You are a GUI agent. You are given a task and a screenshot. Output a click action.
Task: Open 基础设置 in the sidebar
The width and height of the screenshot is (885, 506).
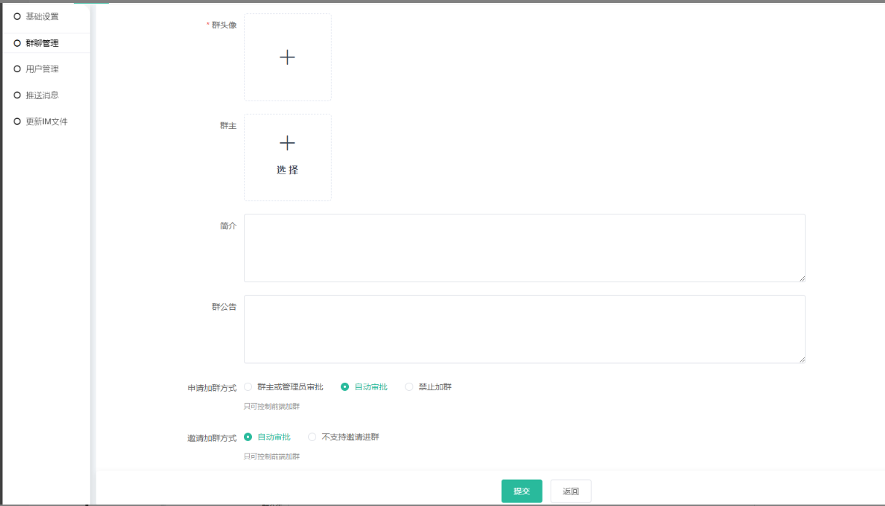pos(42,17)
